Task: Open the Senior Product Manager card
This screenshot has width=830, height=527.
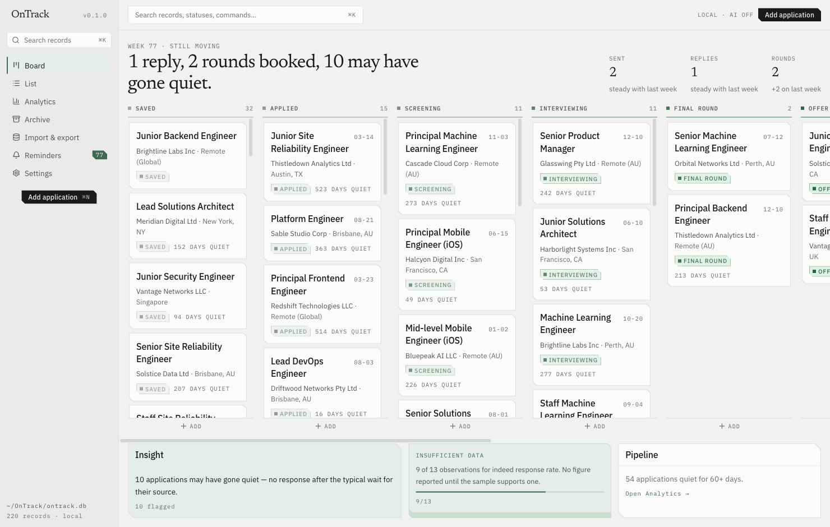Action: [x=592, y=164]
